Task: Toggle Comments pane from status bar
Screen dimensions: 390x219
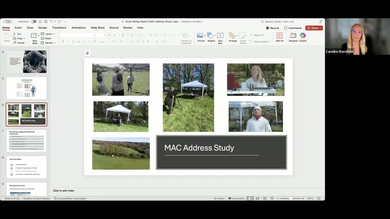Action: tap(236, 198)
